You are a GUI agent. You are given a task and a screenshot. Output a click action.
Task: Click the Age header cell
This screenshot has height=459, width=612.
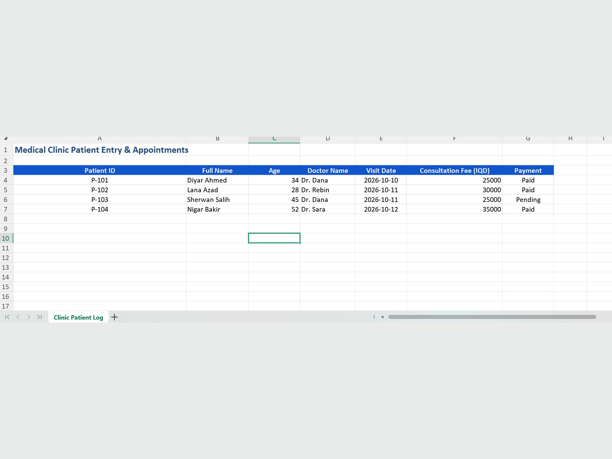274,171
